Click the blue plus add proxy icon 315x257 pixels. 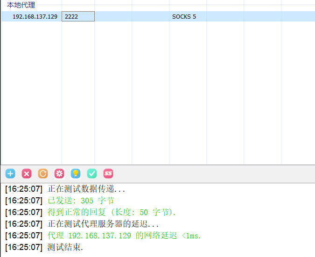(10, 174)
